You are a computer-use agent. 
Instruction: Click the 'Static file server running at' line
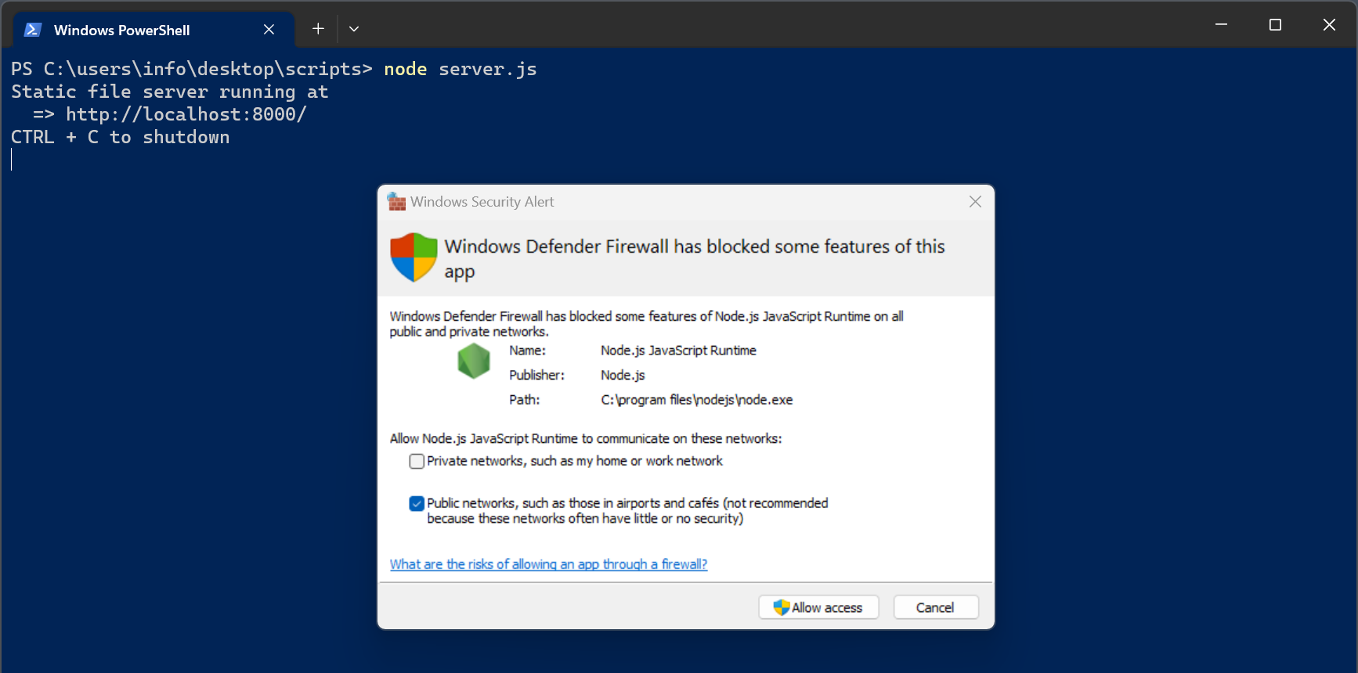pos(170,92)
